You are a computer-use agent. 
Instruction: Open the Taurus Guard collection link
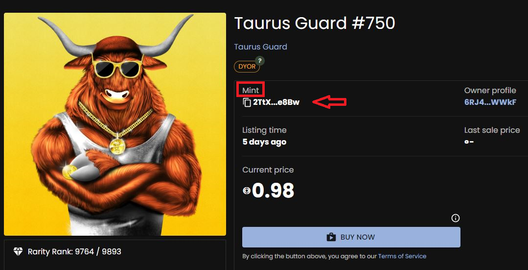pyautogui.click(x=261, y=47)
